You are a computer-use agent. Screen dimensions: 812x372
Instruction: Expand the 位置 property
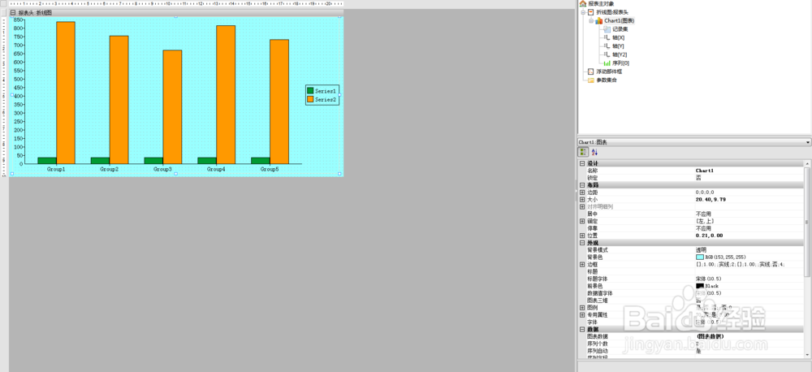582,236
